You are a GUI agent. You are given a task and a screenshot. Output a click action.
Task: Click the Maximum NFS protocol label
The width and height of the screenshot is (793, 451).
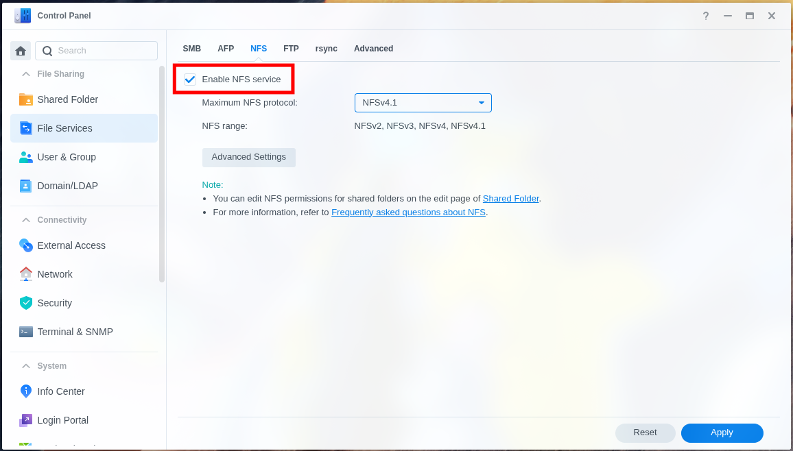(250, 103)
